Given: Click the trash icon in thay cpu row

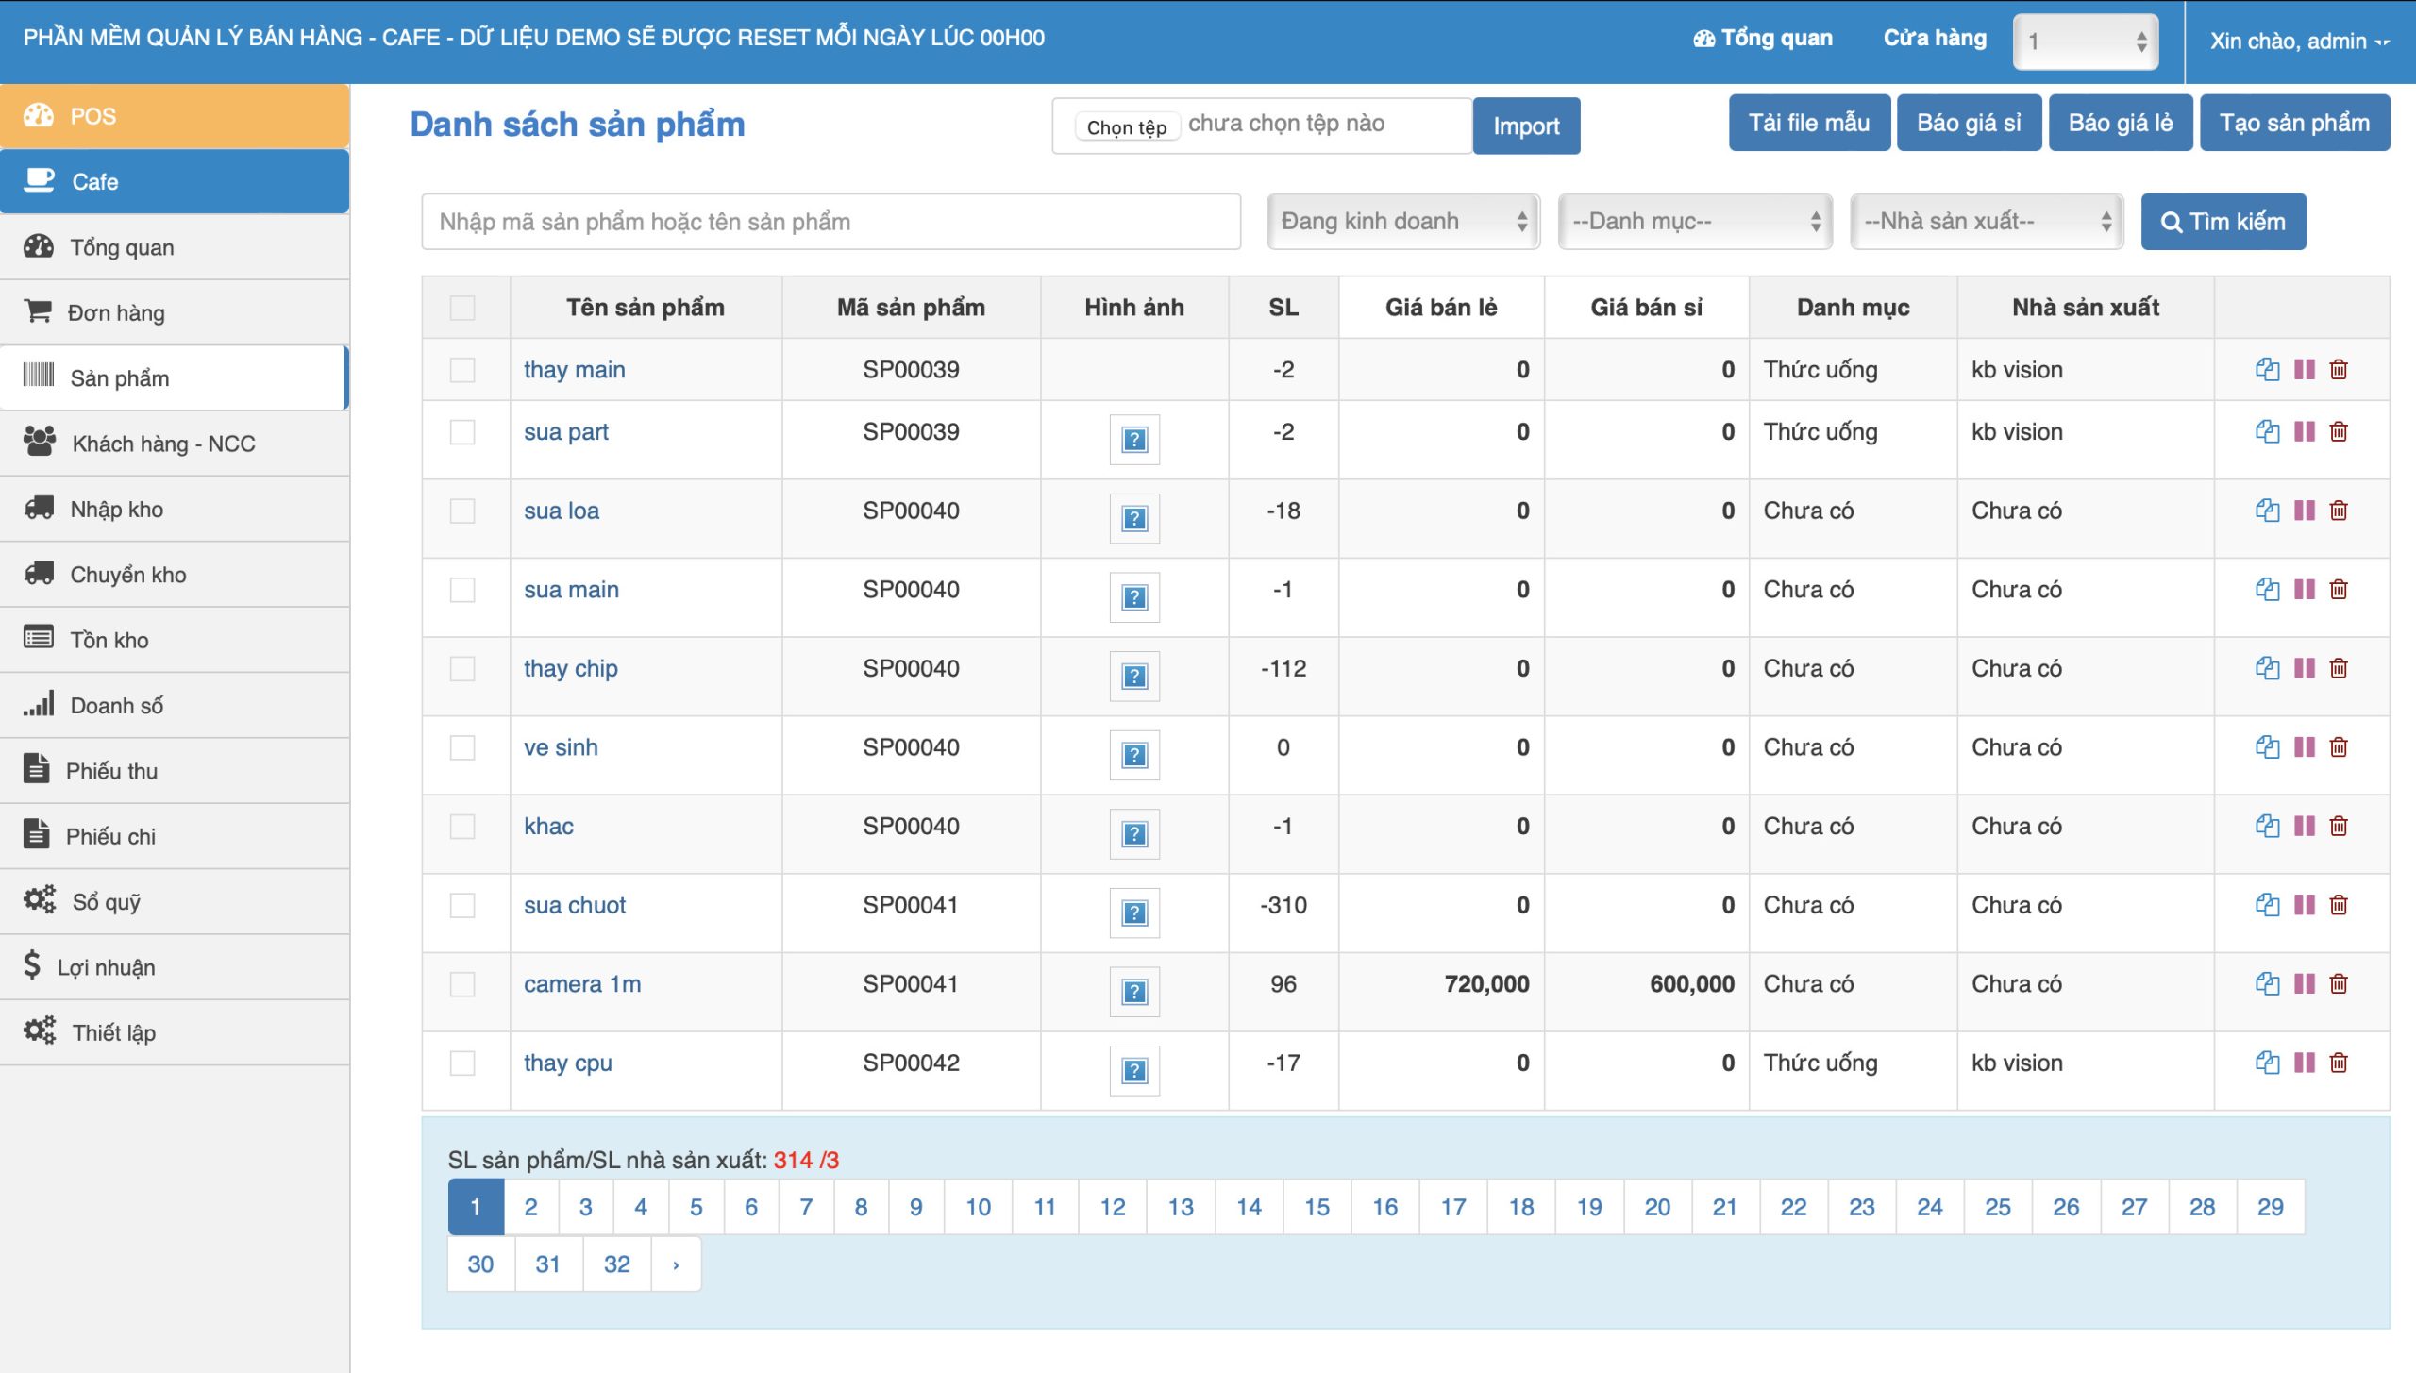Looking at the screenshot, I should tap(2339, 1063).
